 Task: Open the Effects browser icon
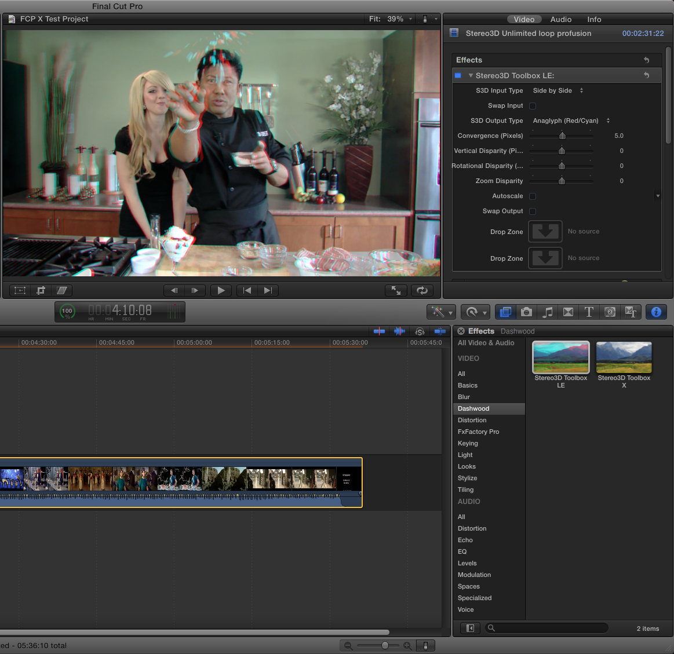(x=505, y=312)
